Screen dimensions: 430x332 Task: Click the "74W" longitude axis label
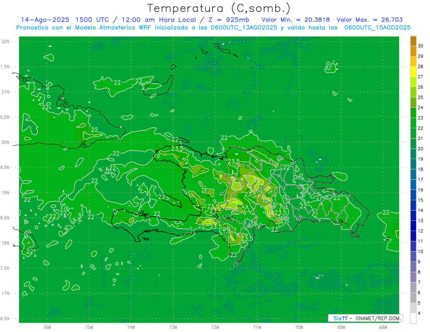pos(131,327)
